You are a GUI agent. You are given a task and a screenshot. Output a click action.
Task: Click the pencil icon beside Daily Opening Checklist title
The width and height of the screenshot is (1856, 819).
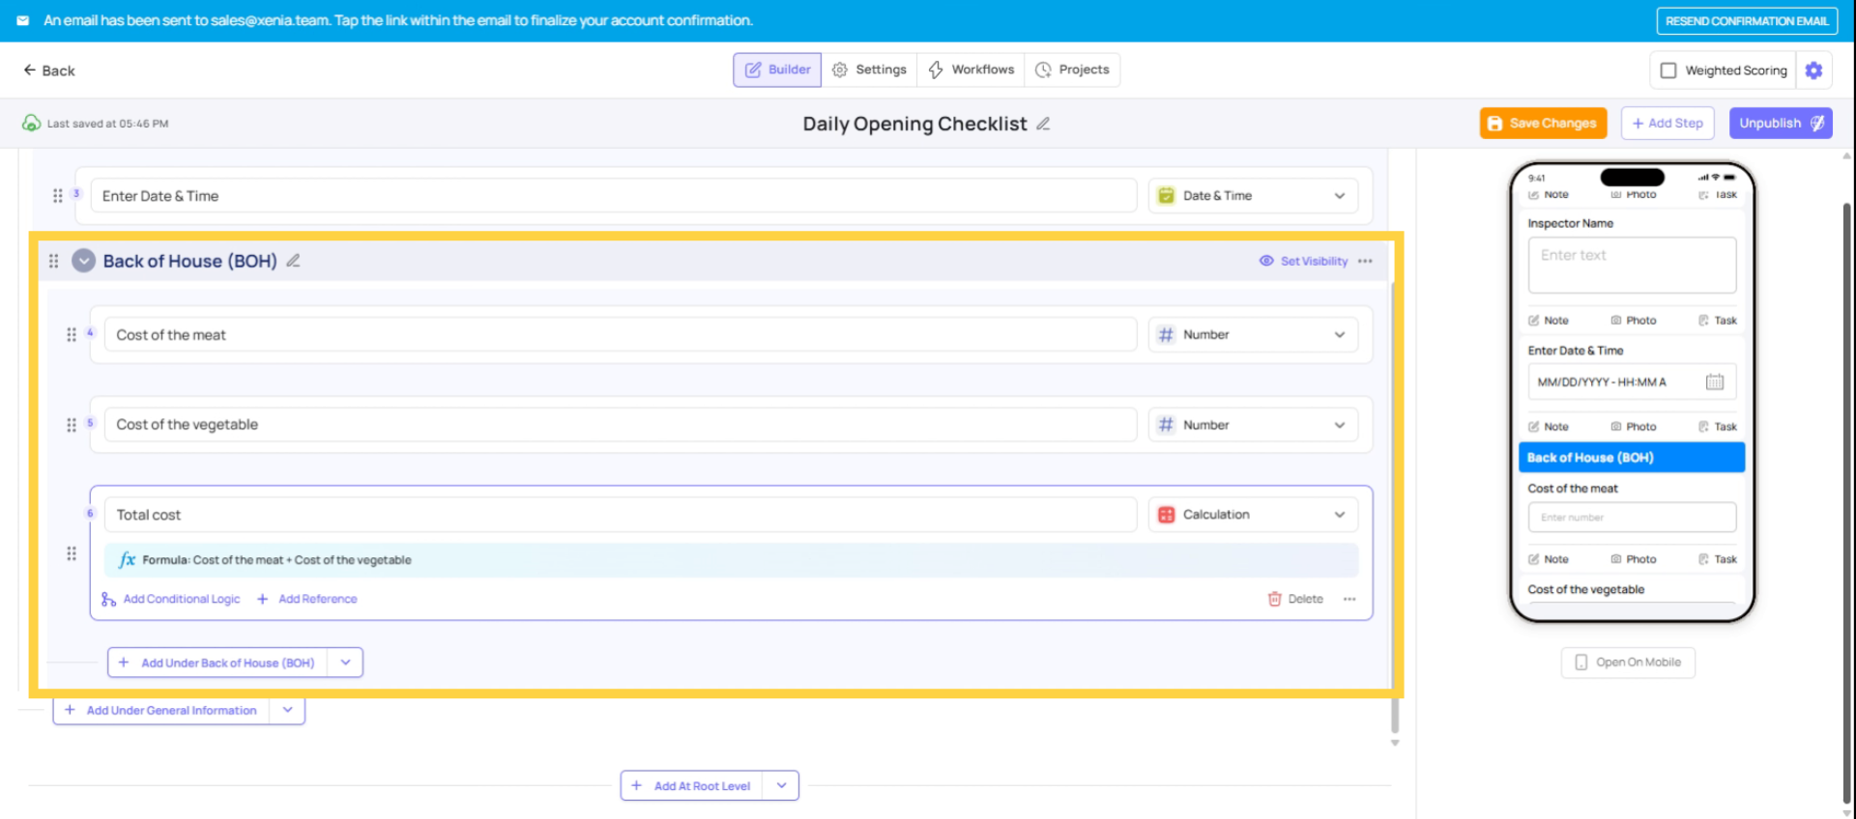coord(1043,124)
